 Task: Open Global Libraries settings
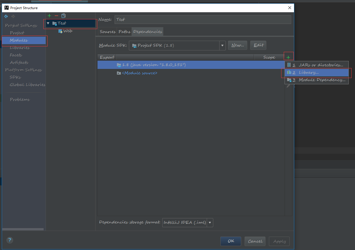[x=27, y=85]
